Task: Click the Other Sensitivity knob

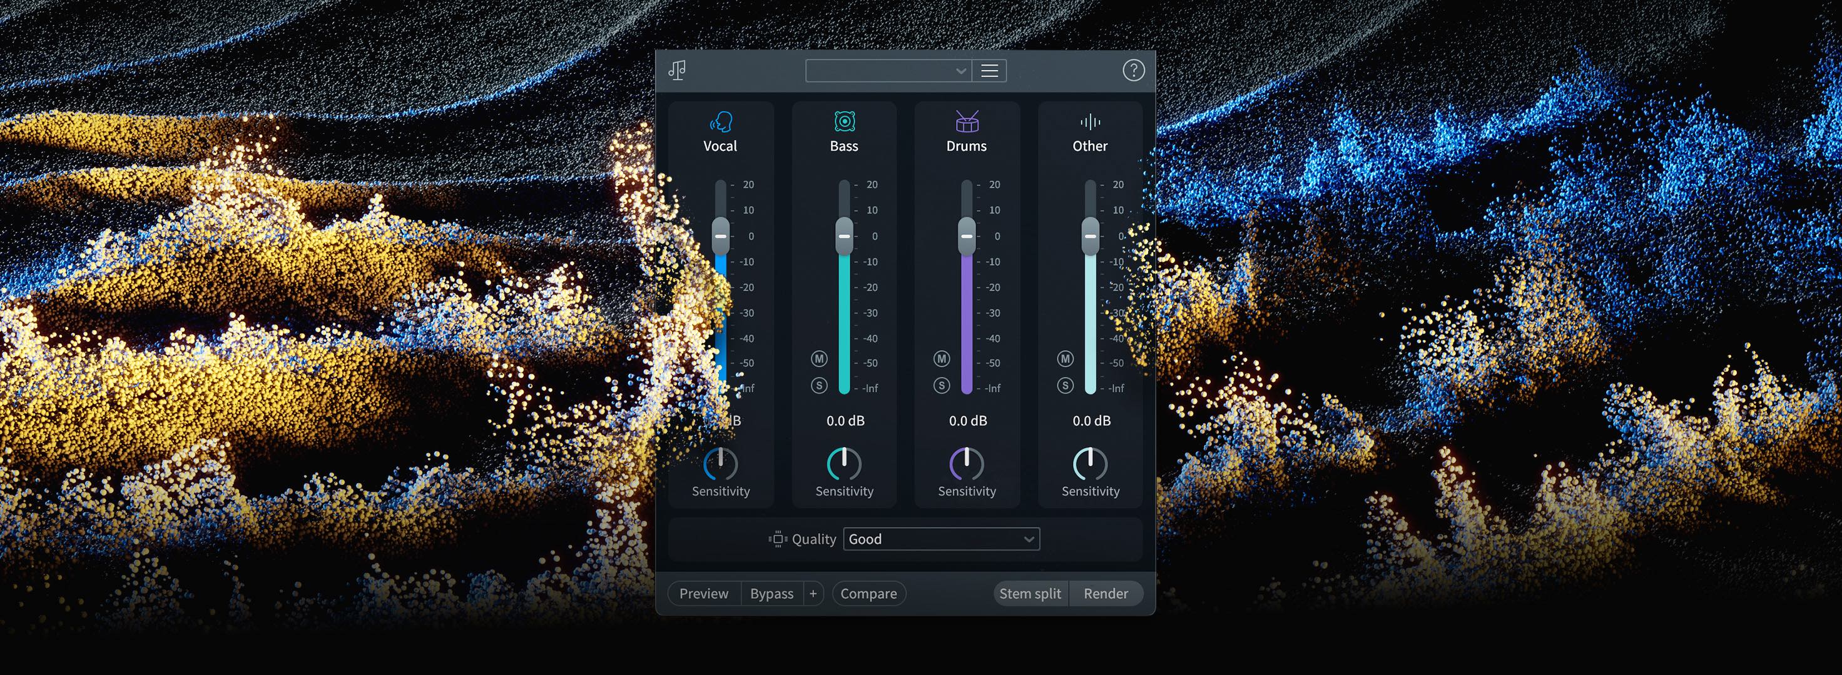Action: tap(1091, 464)
